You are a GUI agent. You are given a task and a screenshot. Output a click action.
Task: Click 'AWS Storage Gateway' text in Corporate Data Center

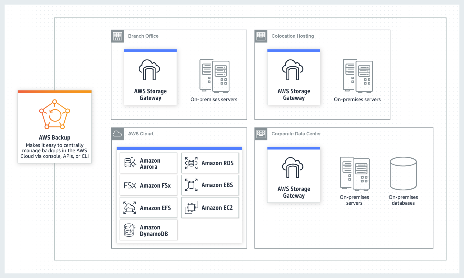(x=294, y=192)
